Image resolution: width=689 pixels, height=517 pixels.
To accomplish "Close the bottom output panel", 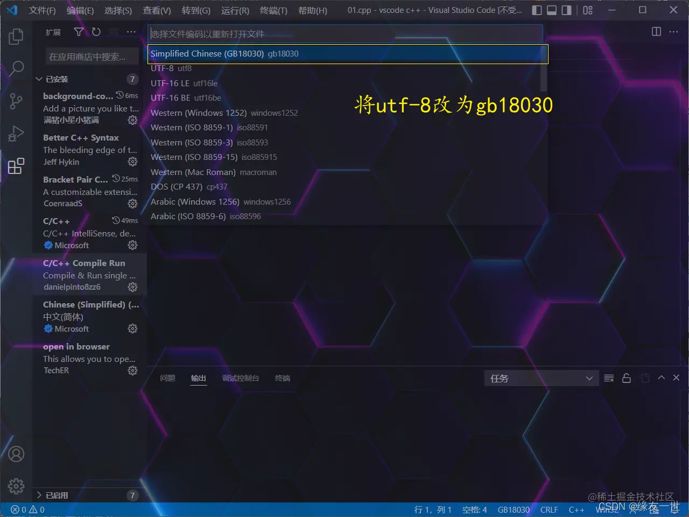I will (676, 378).
